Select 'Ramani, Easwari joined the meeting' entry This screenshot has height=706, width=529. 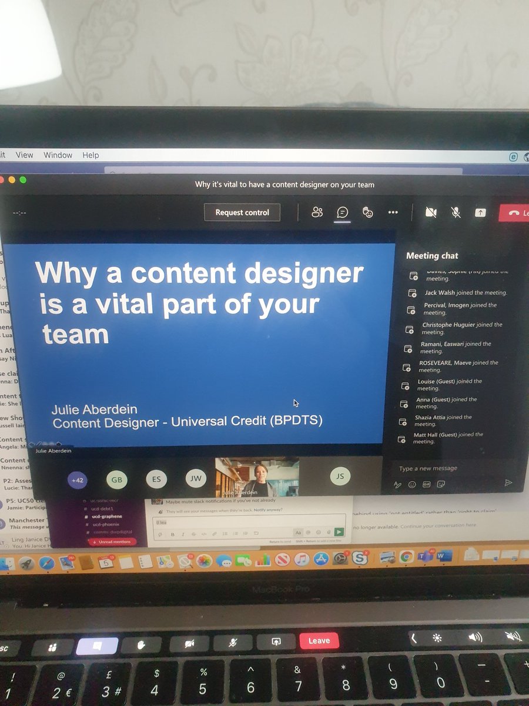[448, 347]
